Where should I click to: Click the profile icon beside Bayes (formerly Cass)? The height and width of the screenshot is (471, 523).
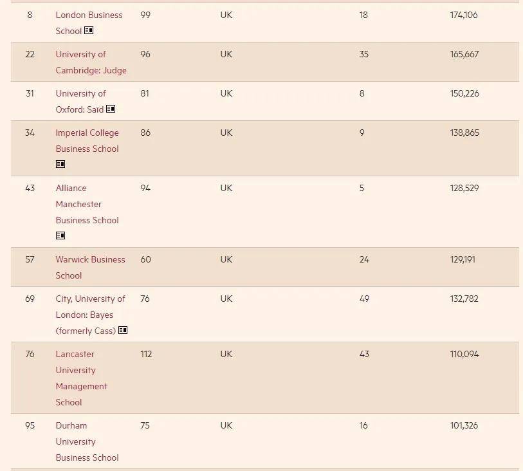pyautogui.click(x=123, y=331)
